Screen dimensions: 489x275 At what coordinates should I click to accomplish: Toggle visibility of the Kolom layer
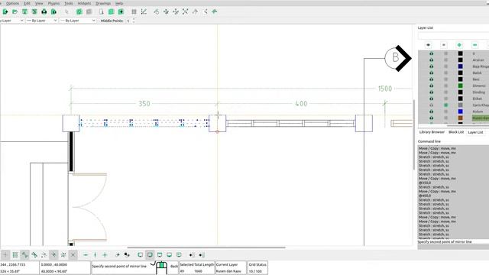pyautogui.click(x=432, y=112)
